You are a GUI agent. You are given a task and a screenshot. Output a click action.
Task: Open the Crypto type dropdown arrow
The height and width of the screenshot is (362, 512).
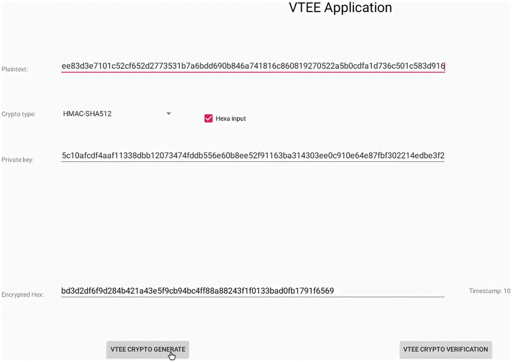pyautogui.click(x=169, y=114)
